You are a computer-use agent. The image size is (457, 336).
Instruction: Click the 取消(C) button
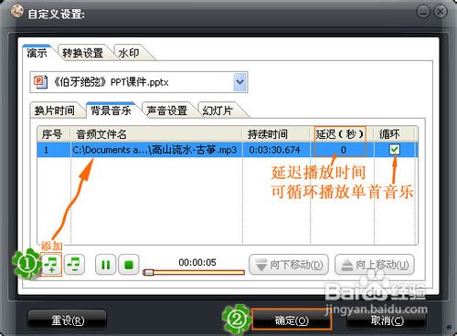click(x=387, y=320)
